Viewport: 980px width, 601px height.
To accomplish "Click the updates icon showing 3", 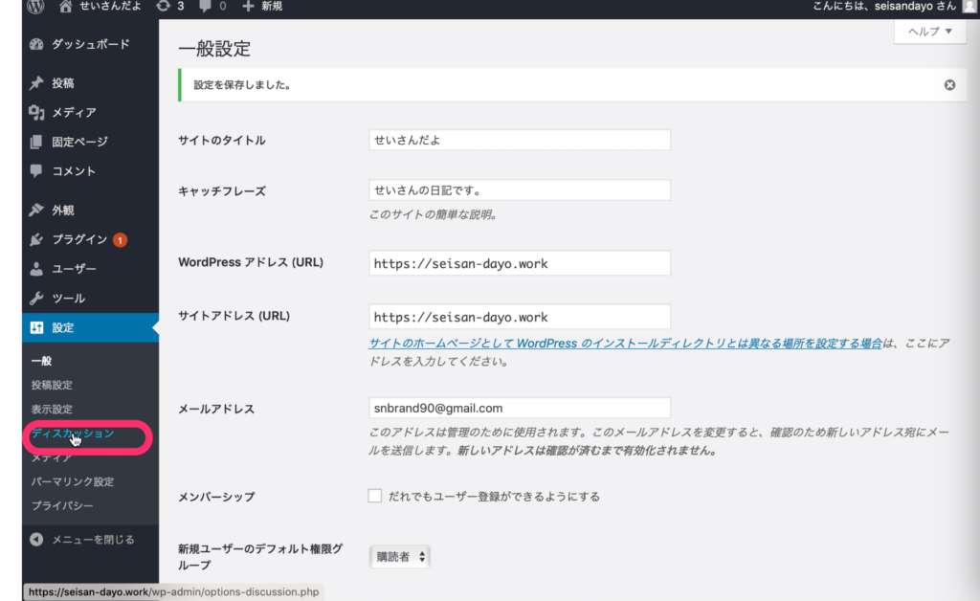I will click(164, 7).
